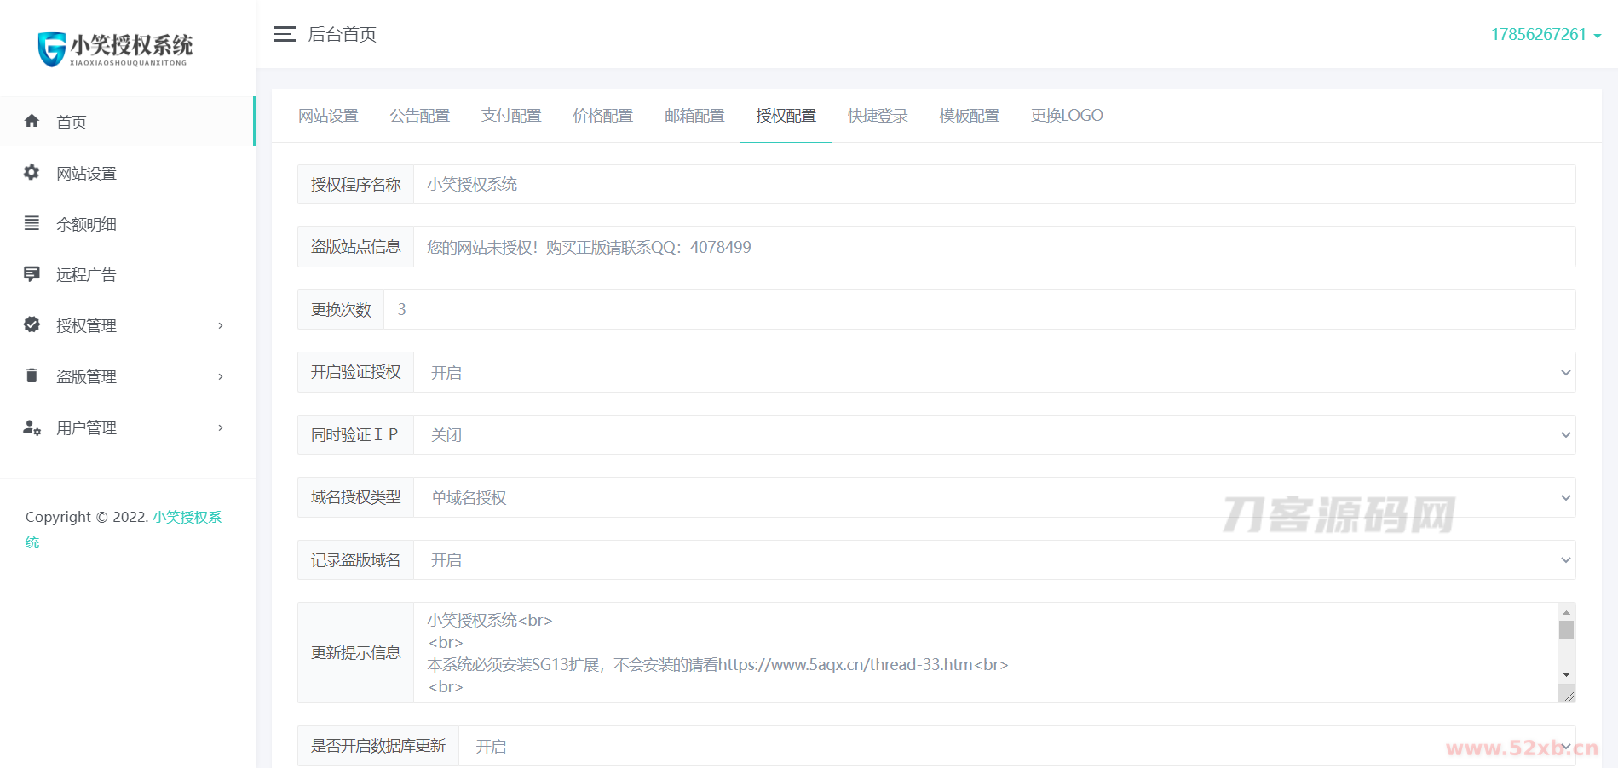1618x768 pixels.
Task: Open the 开启验证授权 dropdown
Action: pyautogui.click(x=993, y=372)
